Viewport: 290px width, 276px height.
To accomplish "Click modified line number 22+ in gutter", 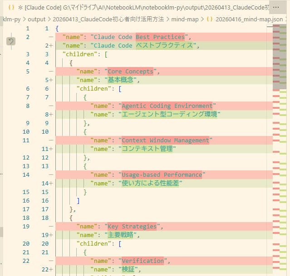I will click(x=47, y=269).
